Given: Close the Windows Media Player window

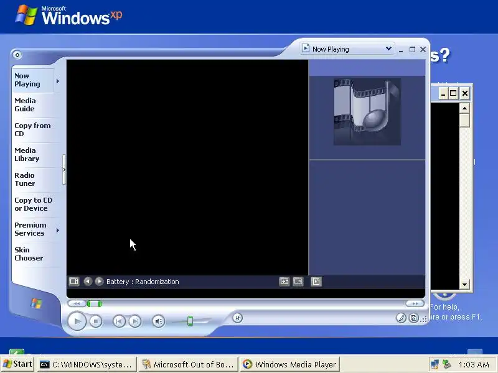Looking at the screenshot, I should click(x=423, y=50).
